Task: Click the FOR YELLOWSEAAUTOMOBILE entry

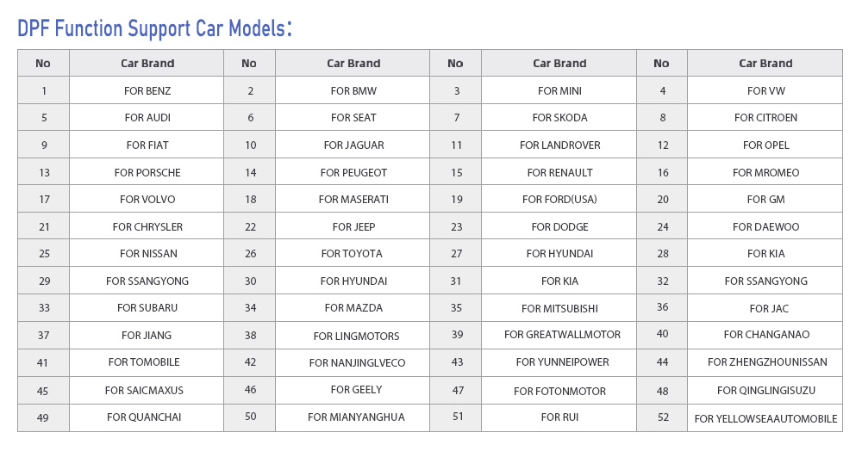Action: tap(765, 419)
